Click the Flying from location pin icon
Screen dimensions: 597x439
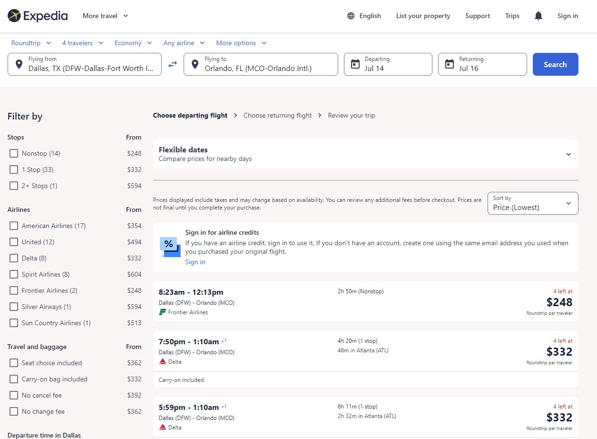19,64
